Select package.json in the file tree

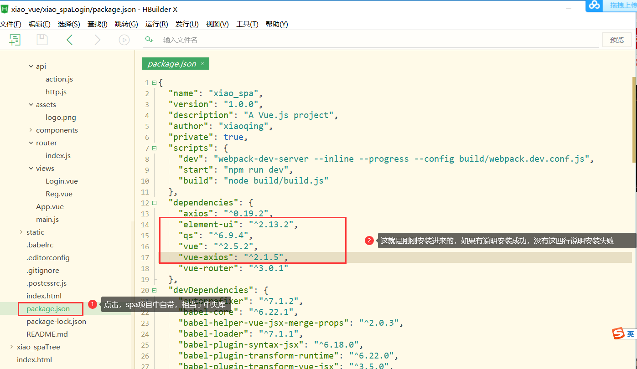point(48,308)
